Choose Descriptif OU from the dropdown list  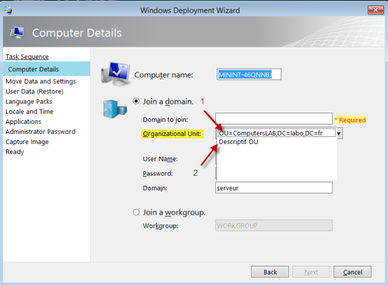coord(239,142)
